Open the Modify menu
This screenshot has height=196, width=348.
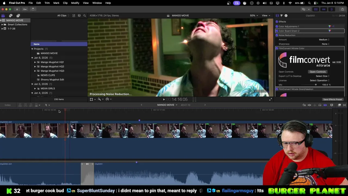75,3
